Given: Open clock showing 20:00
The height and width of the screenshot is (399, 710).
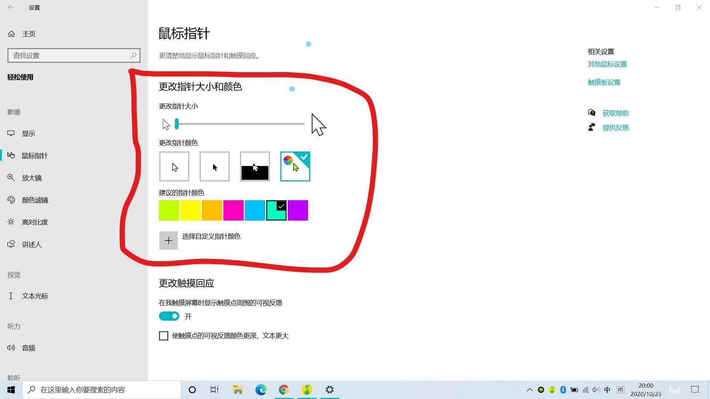Looking at the screenshot, I should pyautogui.click(x=646, y=390).
